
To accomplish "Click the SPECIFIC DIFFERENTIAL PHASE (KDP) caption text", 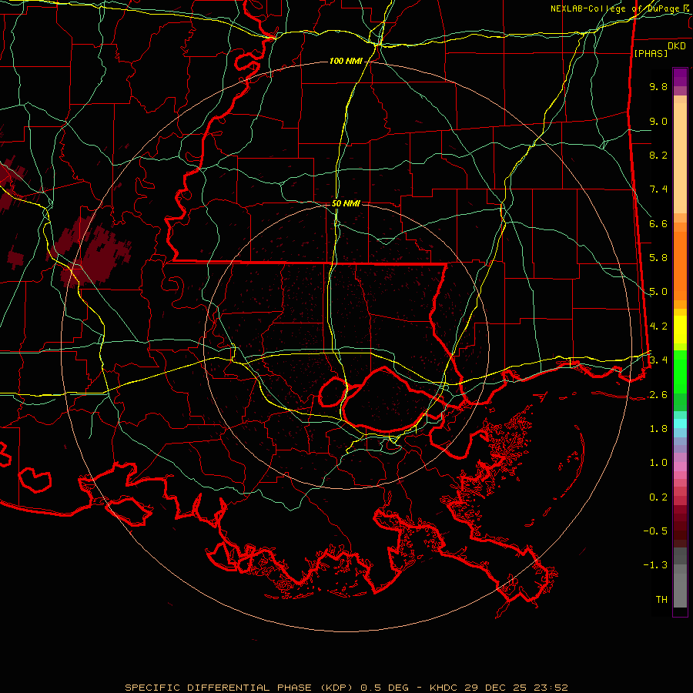I will click(240, 688).
